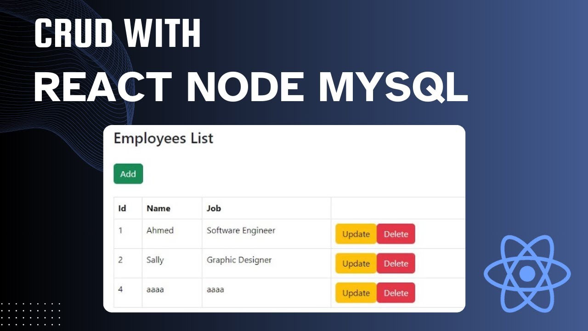Click the React atom logo

[x=527, y=274]
